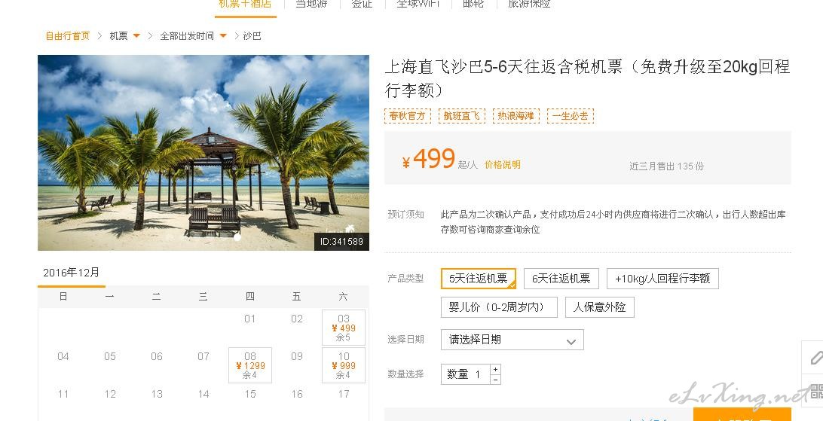Image resolution: width=823 pixels, height=421 pixels.
Task: Open the 机票+酒店 tab
Action: click(245, 5)
